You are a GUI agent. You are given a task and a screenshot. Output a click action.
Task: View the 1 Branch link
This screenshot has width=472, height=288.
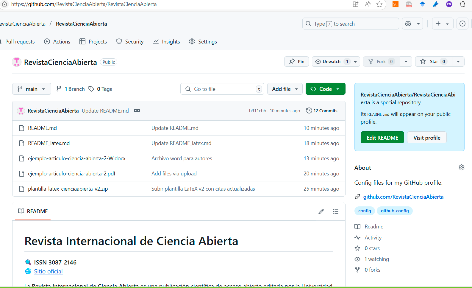tap(71, 89)
